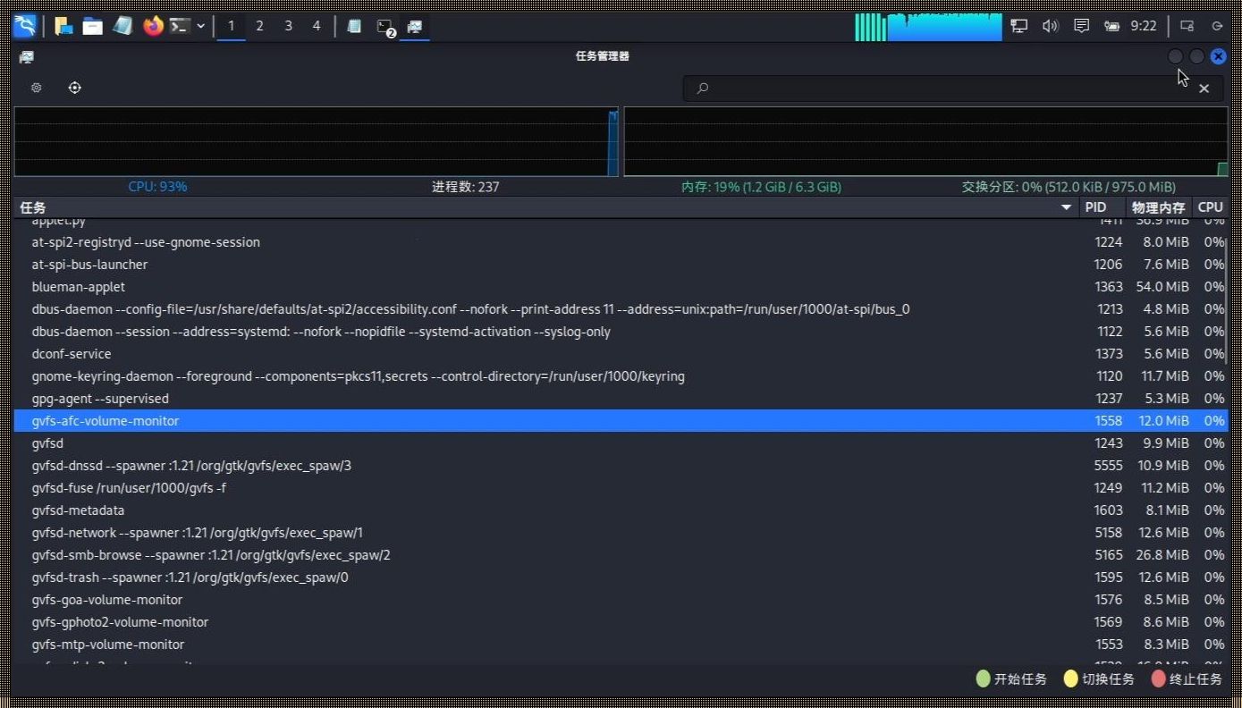Select the gvfs-goa-volume-monitor process

pyautogui.click(x=621, y=600)
